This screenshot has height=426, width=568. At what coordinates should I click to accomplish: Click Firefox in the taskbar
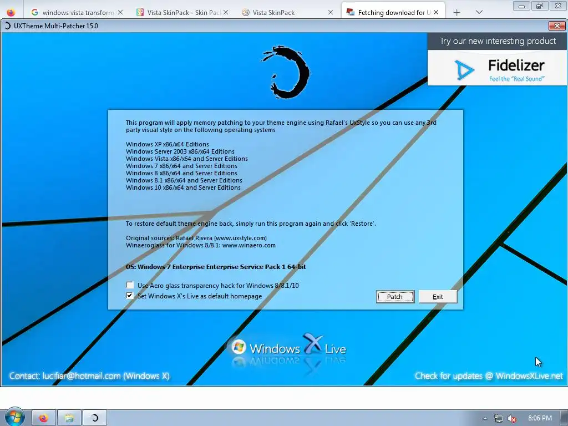[44, 418]
